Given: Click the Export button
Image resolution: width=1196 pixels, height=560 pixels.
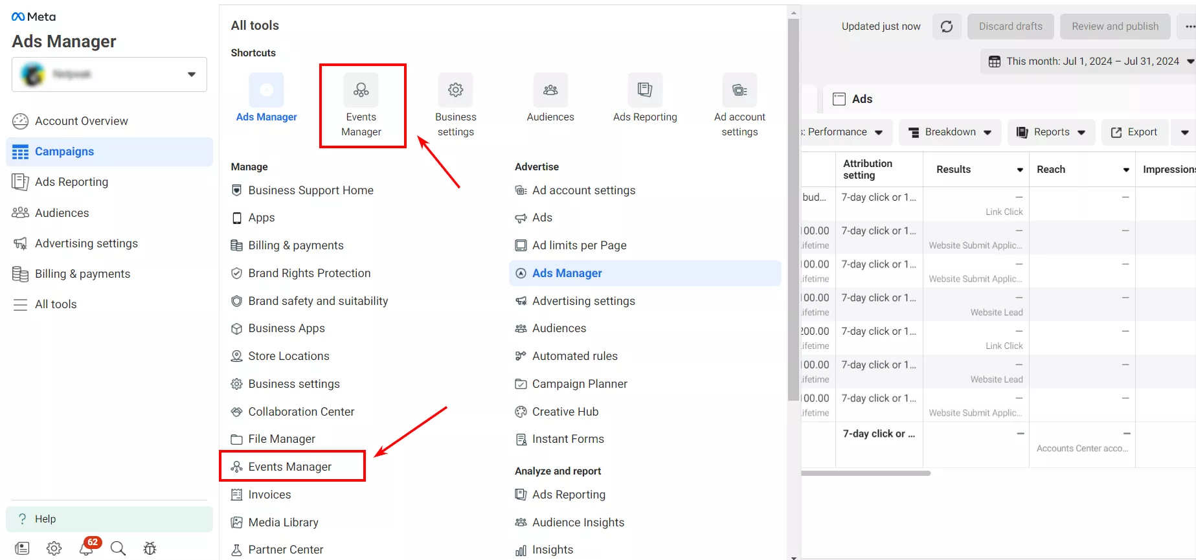Looking at the screenshot, I should (1134, 132).
